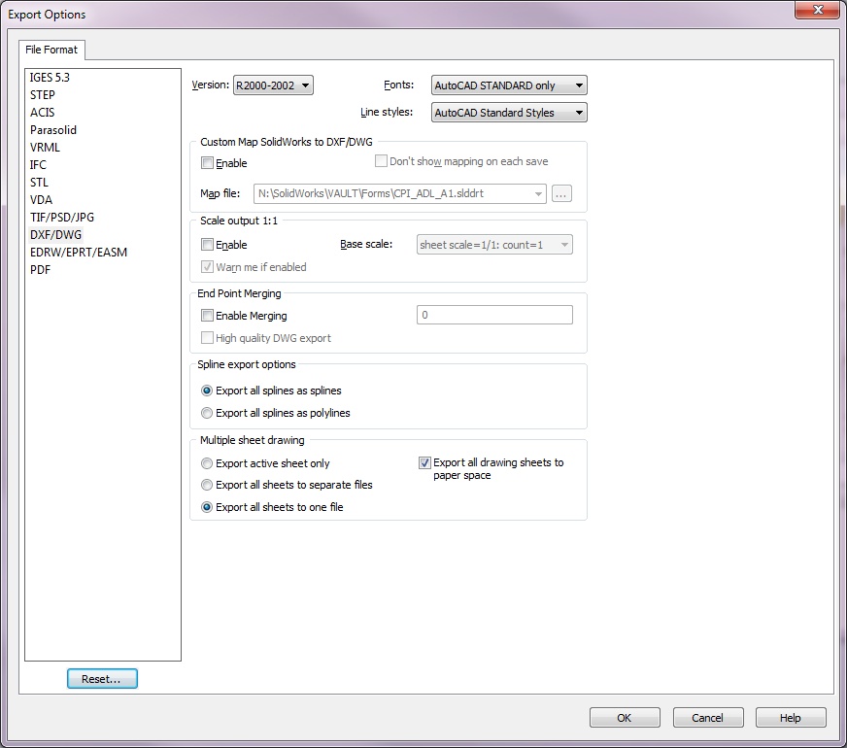The image size is (847, 748).
Task: Select IFC file format
Action: (38, 165)
